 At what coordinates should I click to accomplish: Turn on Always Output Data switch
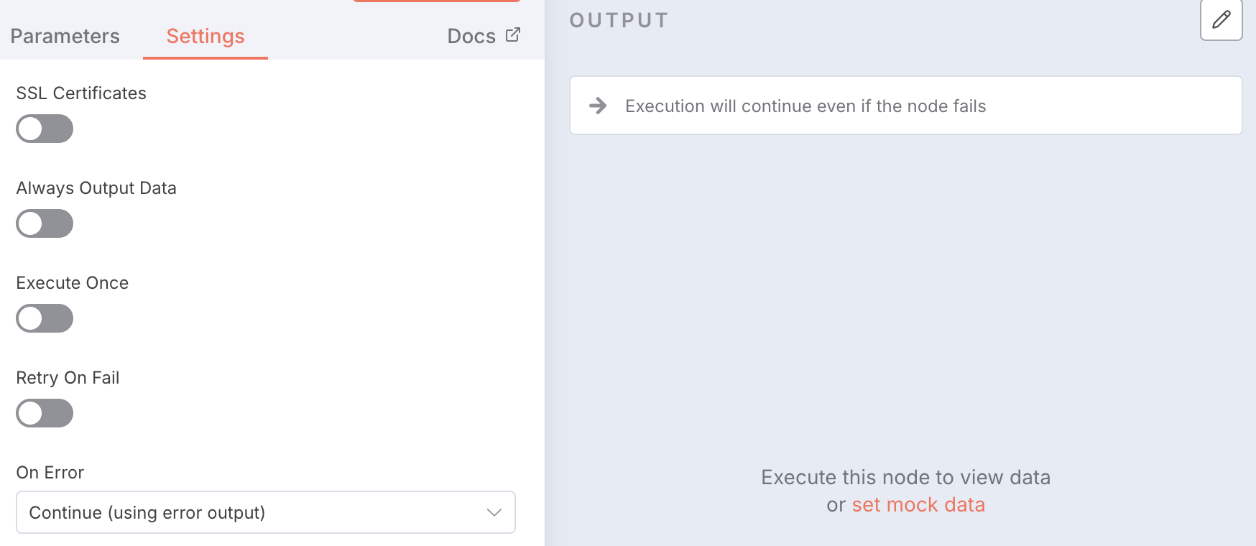(x=45, y=224)
